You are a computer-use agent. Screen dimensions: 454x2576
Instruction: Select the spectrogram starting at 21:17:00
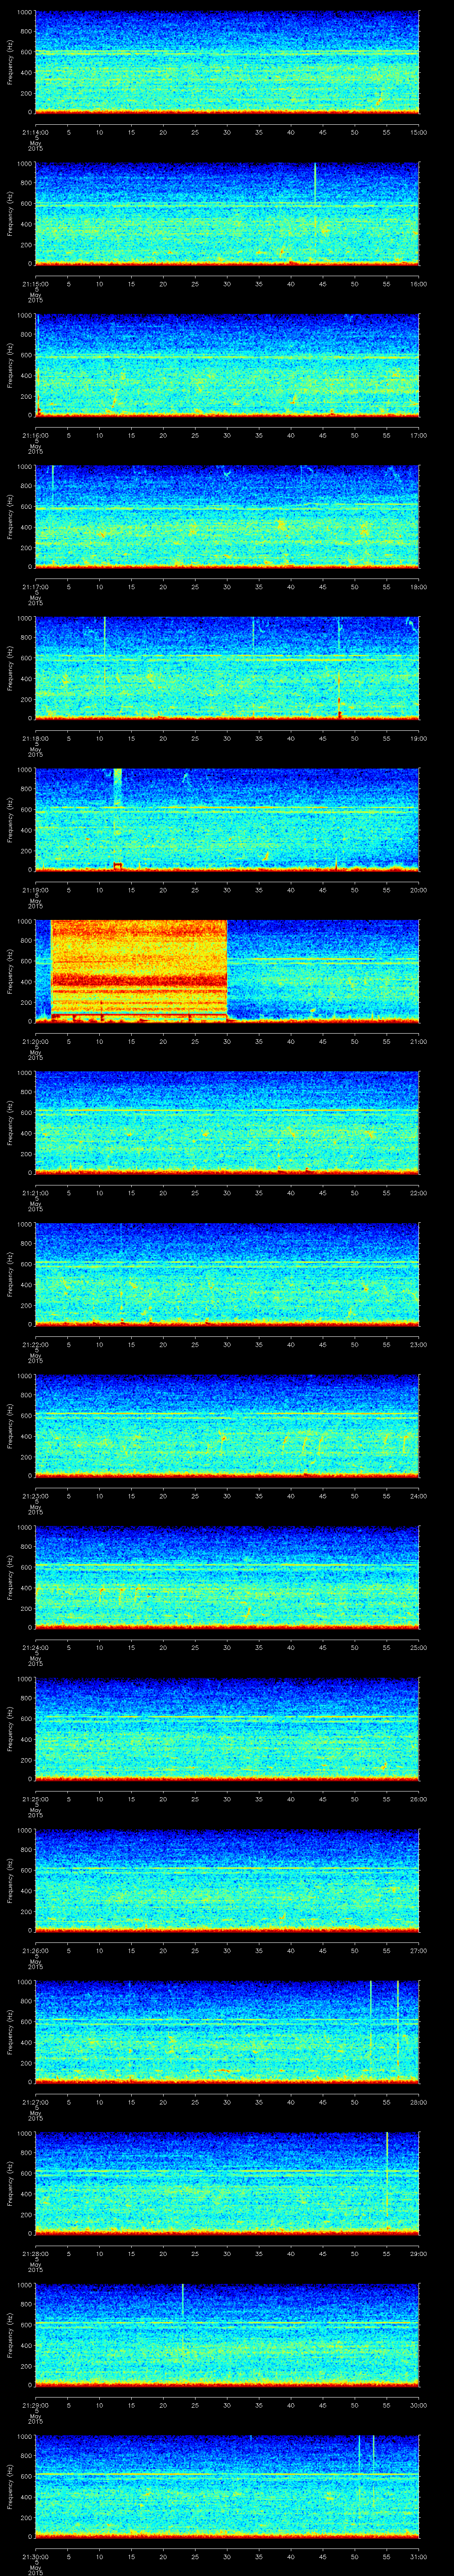tap(227, 517)
